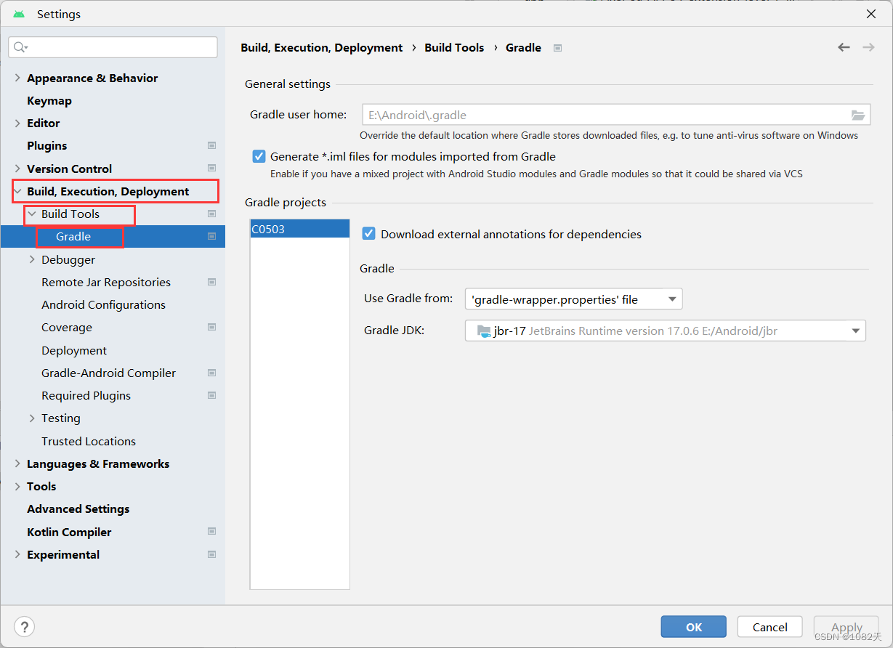Image resolution: width=893 pixels, height=648 pixels.
Task: Click the project-level icon beside Gradle breadcrumb
Action: [x=557, y=48]
